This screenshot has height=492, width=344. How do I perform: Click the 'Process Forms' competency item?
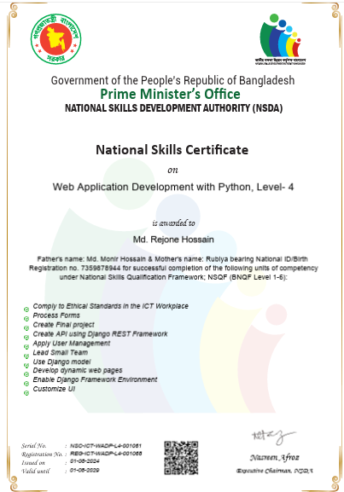pos(56,315)
